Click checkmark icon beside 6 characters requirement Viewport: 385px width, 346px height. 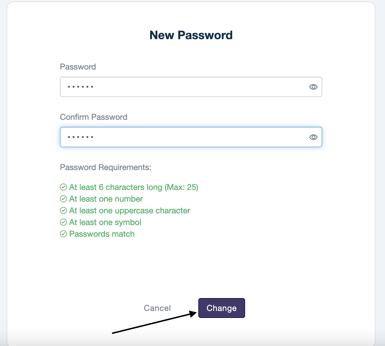[x=63, y=187]
